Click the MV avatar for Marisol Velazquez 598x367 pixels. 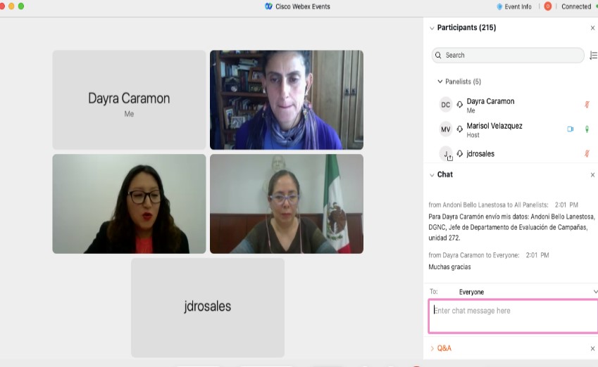[x=445, y=129]
